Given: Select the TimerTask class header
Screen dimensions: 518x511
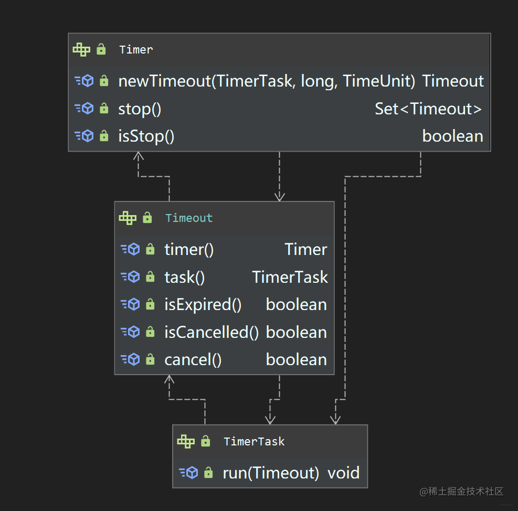Looking at the screenshot, I should click(270, 441).
